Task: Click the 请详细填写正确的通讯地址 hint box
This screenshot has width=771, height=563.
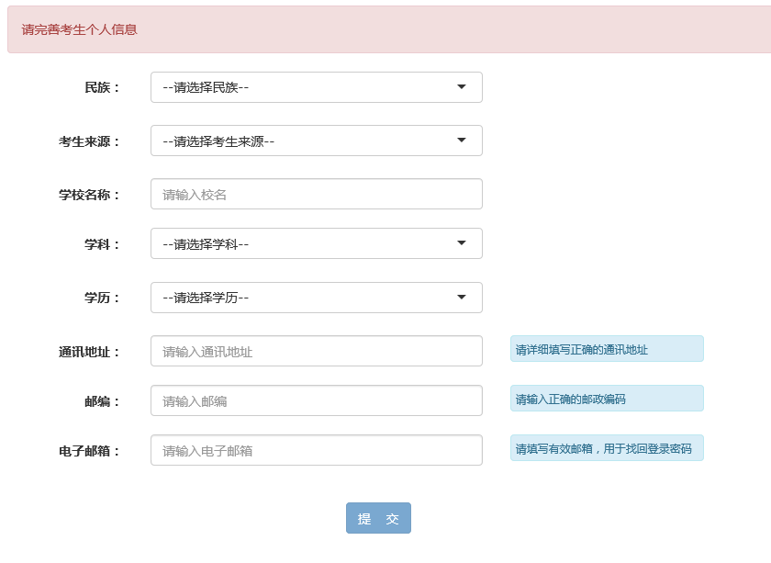Action: point(607,349)
